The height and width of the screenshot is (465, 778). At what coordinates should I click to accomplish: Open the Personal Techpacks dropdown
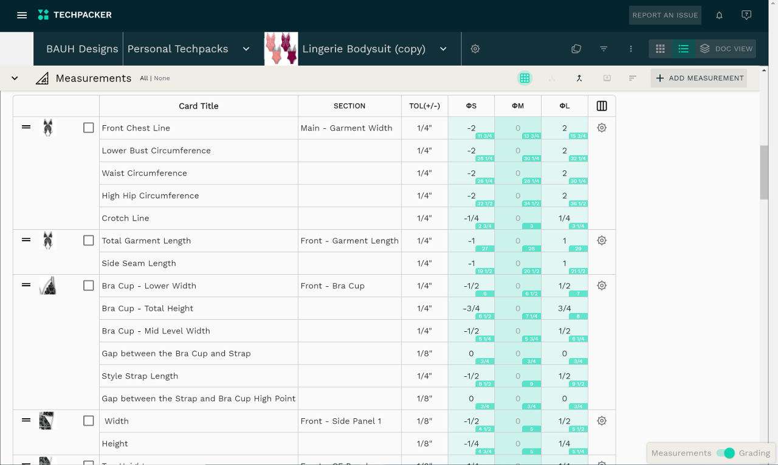click(246, 49)
